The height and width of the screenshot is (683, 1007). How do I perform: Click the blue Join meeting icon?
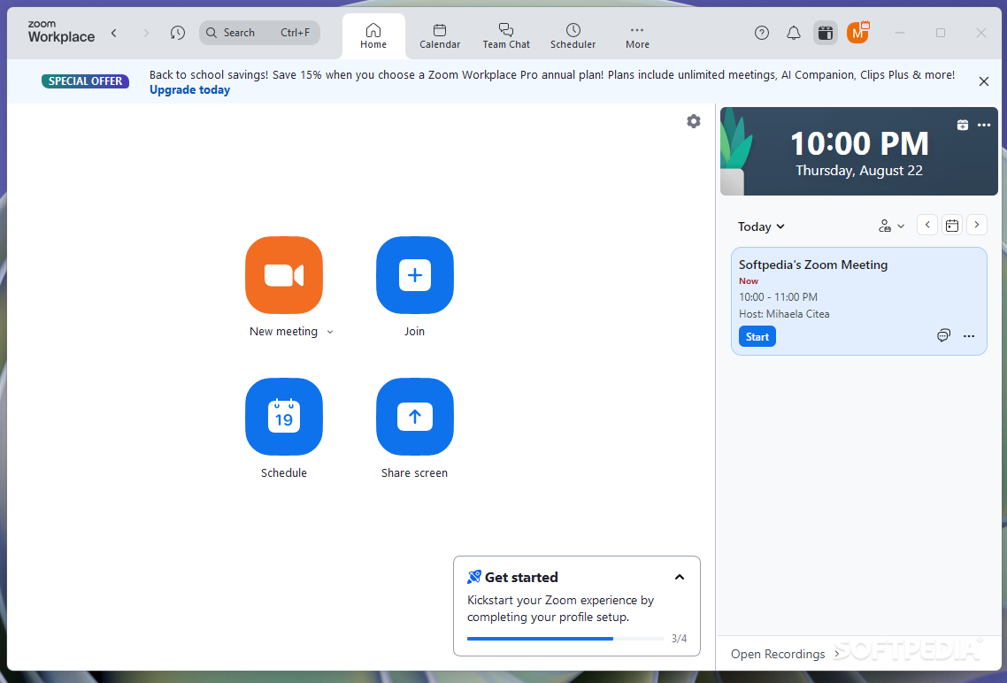(x=415, y=275)
